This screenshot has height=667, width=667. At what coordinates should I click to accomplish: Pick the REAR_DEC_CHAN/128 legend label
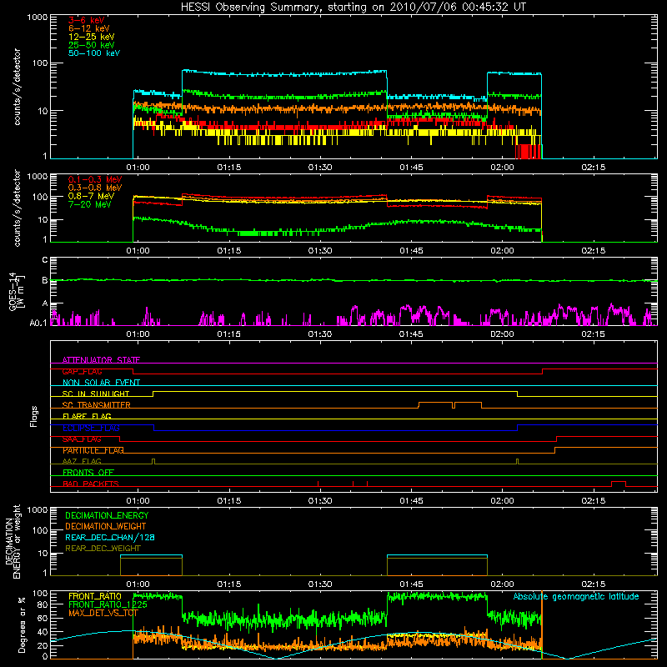point(110,537)
